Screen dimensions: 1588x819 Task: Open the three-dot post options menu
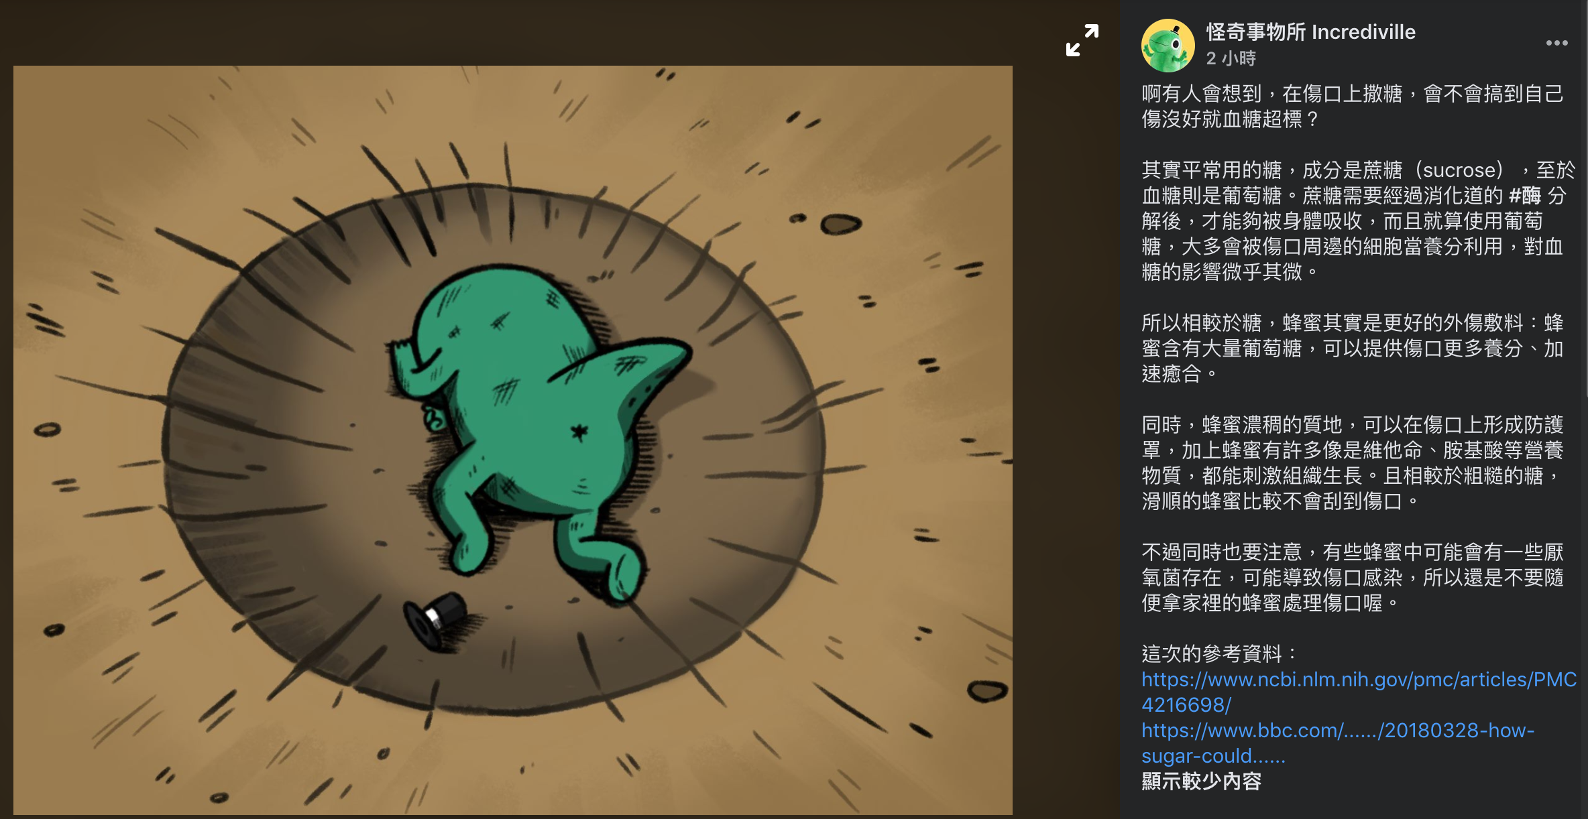pyautogui.click(x=1556, y=43)
